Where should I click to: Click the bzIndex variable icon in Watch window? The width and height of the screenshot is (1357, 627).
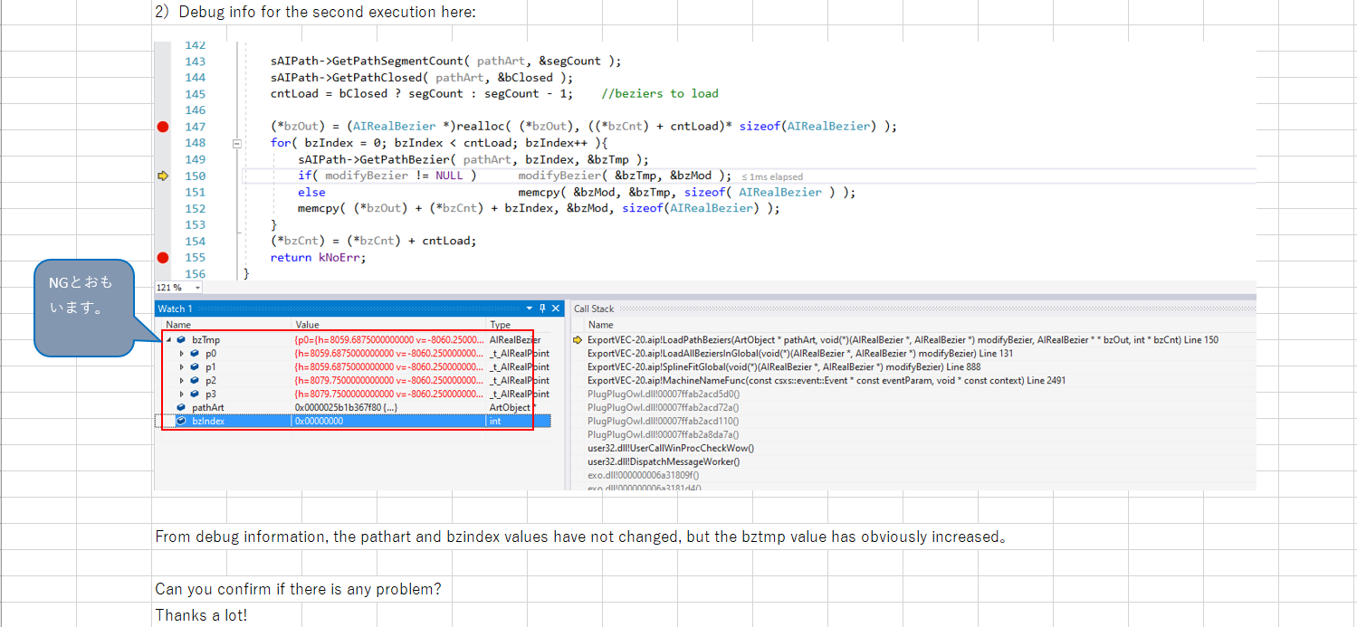(x=183, y=420)
